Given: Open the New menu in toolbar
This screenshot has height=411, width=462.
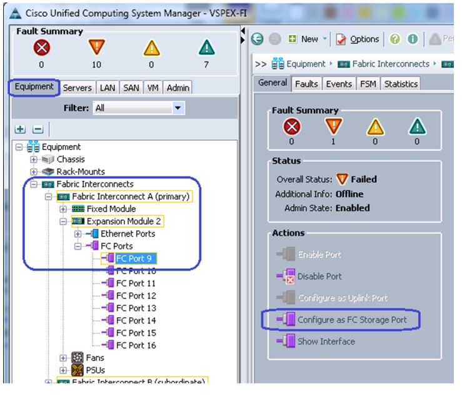Looking at the screenshot, I should 308,39.
